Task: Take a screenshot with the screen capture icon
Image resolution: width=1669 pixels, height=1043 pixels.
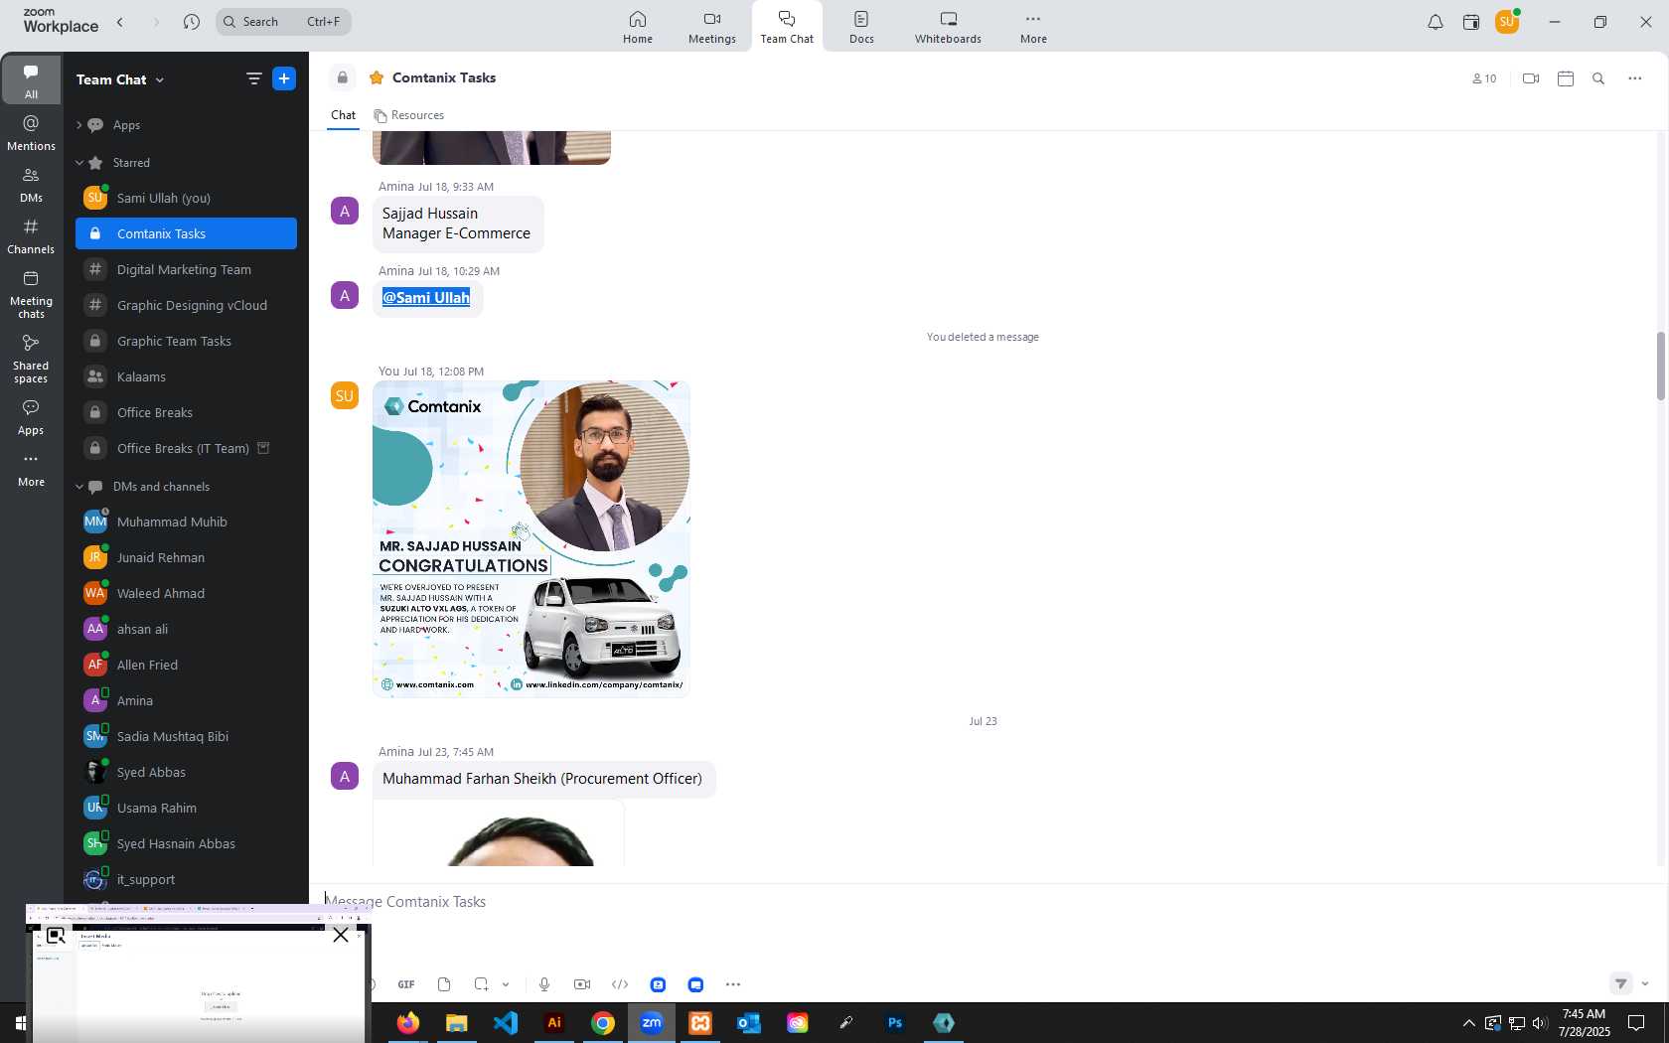Action: [482, 984]
